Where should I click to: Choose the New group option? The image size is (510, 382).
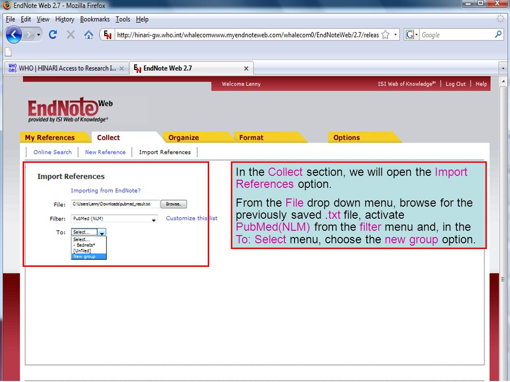[89, 256]
